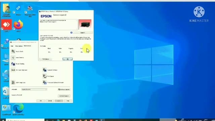Open Recycle Bin on desktop
215x121 pixels.
tap(6, 92)
